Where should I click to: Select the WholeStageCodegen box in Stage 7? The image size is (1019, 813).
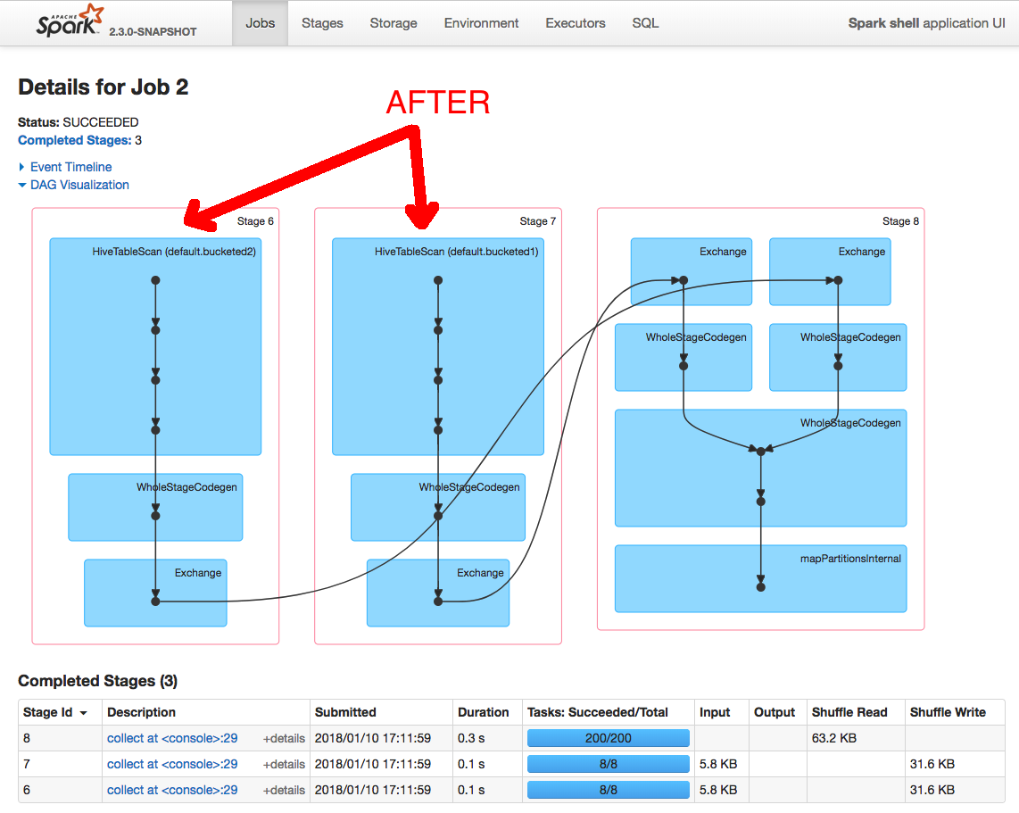tap(438, 507)
